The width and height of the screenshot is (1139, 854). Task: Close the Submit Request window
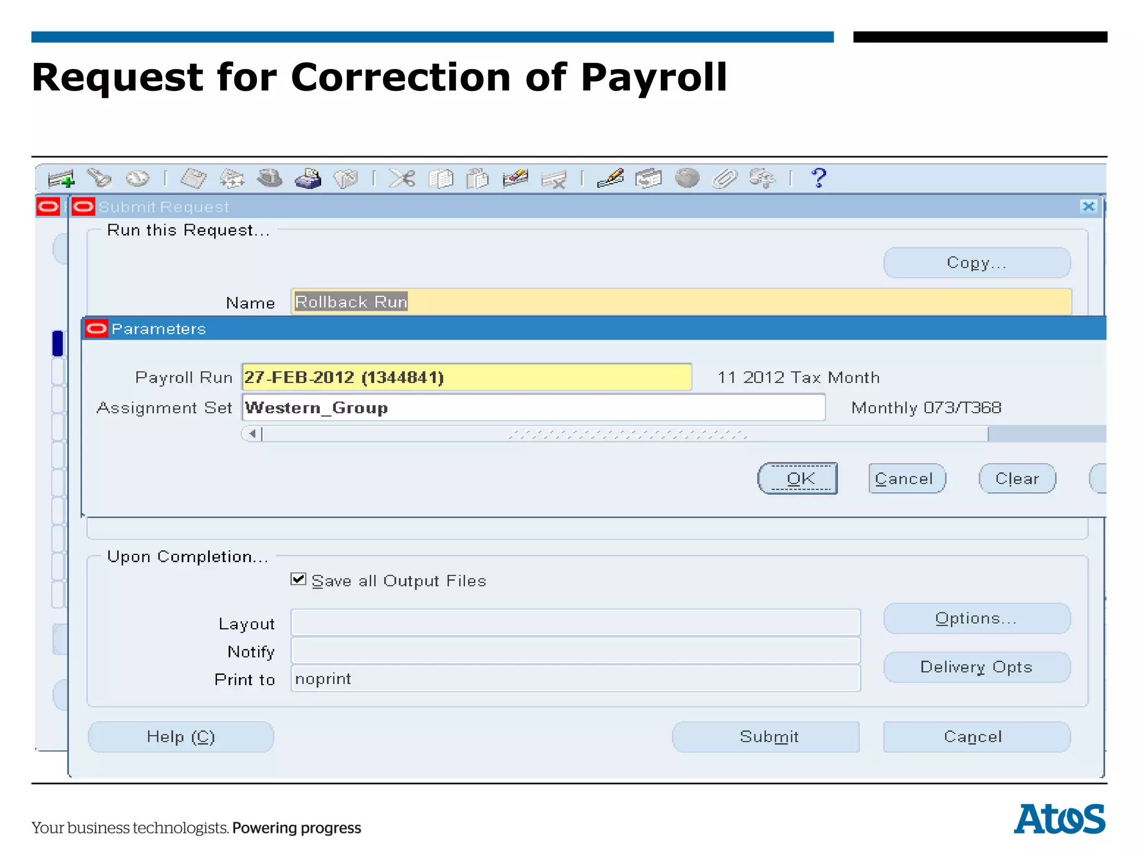[1088, 207]
